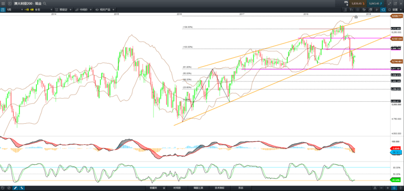
Task: Click the blue chart-type icon in the toolbar
Action: (x=3, y=9)
